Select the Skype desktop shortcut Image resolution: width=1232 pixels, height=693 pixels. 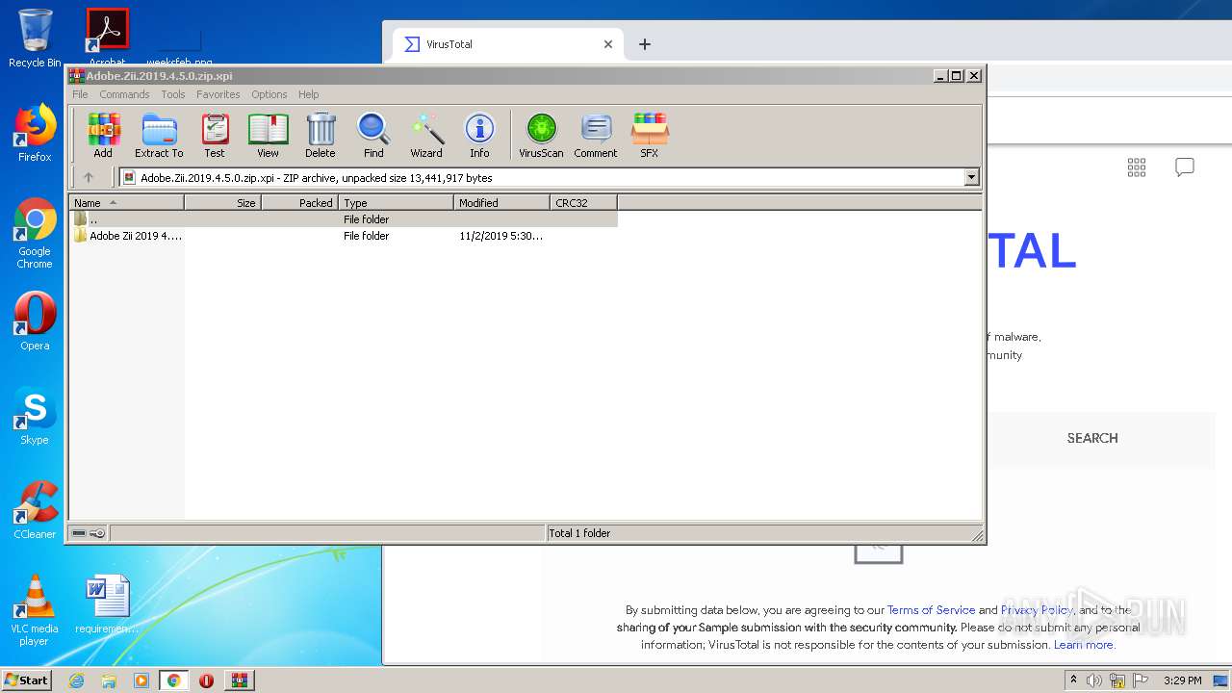tap(35, 416)
